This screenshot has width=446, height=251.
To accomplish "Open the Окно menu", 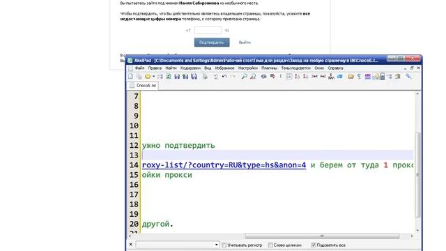I will tap(319, 68).
